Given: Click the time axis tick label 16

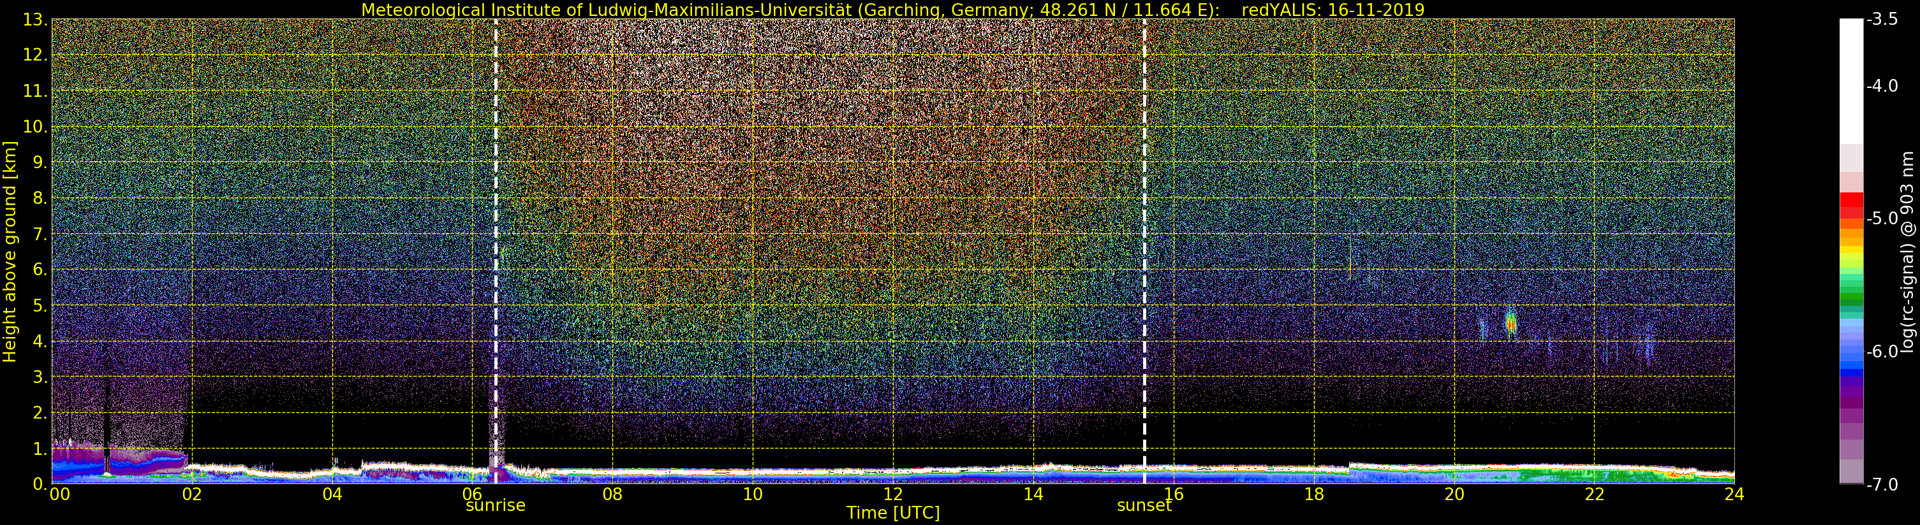Looking at the screenshot, I should click(1174, 494).
